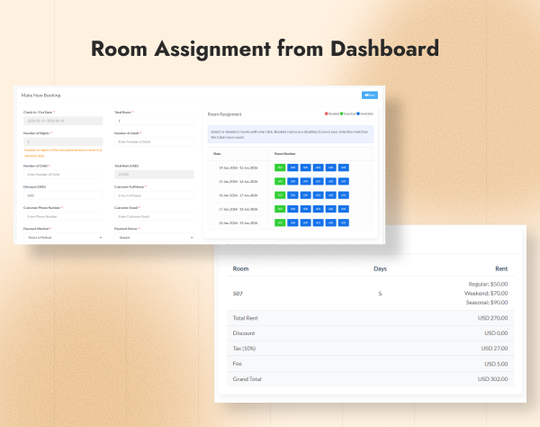Select first blue room in 16 Jun–17 Jun row
Screen dimensions: 540x427
tap(292, 195)
